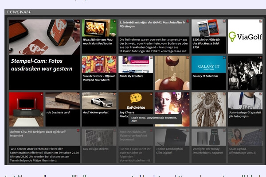Click corner icon on space woman portrait tile
Image resolution: width=266 pixels, height=177 pixels.
click(188, 94)
